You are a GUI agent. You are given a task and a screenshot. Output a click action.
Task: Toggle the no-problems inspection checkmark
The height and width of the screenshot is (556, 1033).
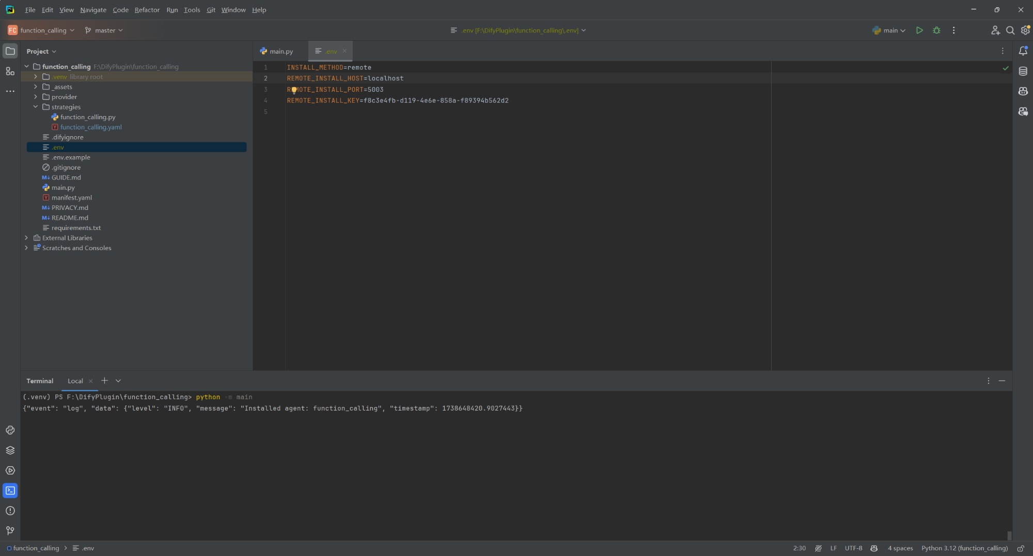tap(1006, 68)
